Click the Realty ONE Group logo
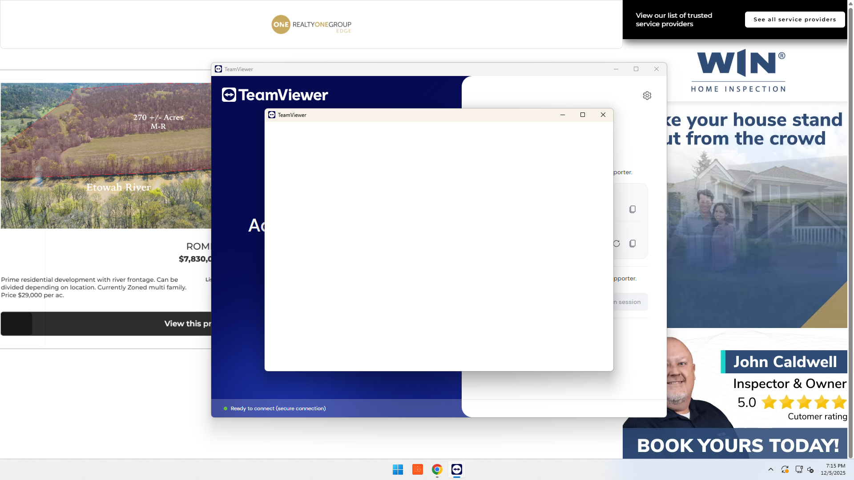 pyautogui.click(x=311, y=24)
